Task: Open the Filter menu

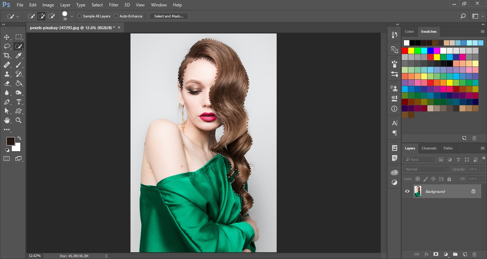Action: coord(114,5)
